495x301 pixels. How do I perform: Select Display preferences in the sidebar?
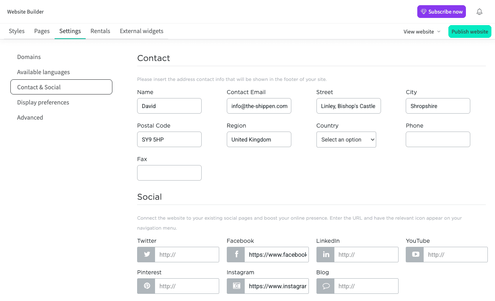tap(43, 102)
